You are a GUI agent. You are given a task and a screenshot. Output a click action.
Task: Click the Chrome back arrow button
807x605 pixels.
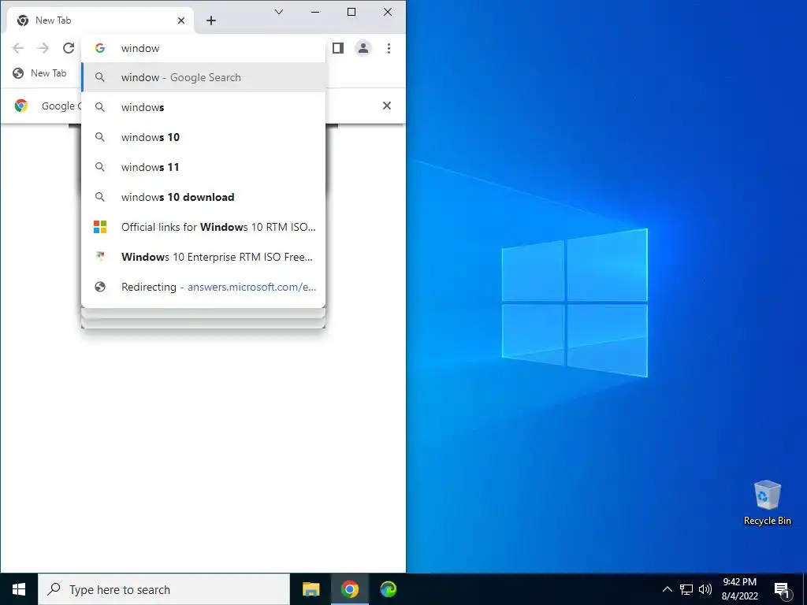click(x=18, y=48)
